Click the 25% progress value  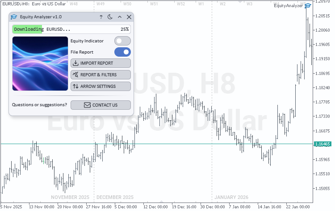pyautogui.click(x=125, y=29)
